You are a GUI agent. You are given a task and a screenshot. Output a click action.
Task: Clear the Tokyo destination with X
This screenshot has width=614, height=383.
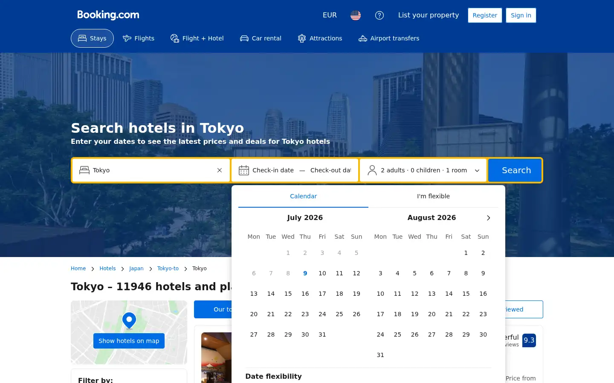220,170
